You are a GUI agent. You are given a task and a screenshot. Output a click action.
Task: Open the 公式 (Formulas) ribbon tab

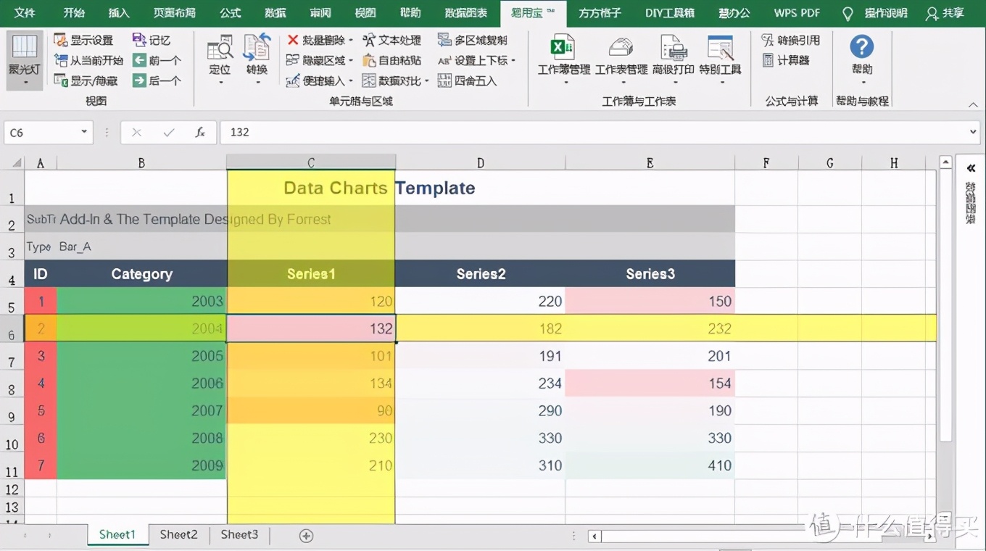click(x=229, y=13)
